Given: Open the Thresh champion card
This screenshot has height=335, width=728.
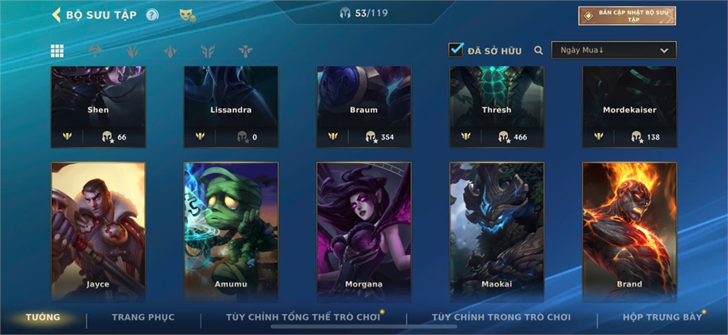Looking at the screenshot, I should coord(497,107).
